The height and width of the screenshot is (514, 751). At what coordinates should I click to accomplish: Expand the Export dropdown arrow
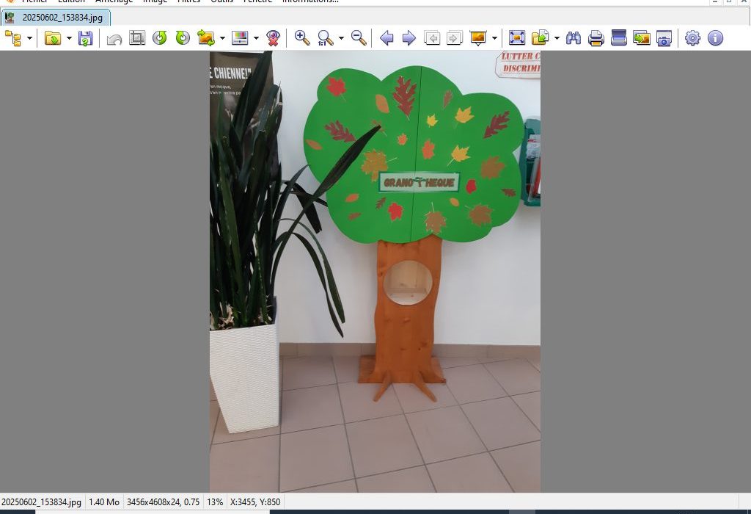click(557, 38)
